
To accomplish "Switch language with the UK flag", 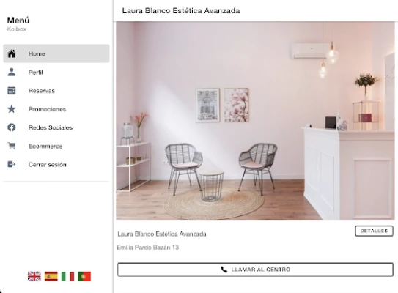I will point(34,276).
